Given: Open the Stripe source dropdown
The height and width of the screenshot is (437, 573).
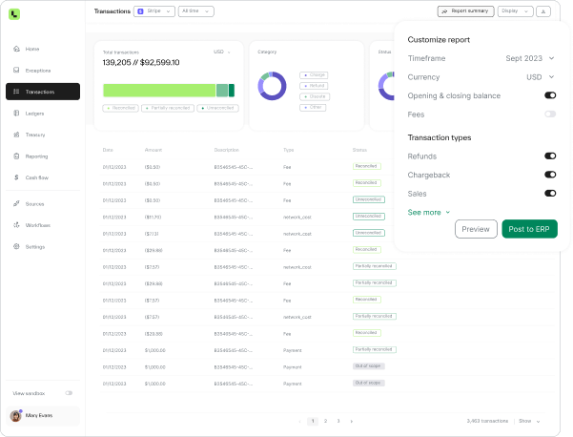Looking at the screenshot, I should click(x=154, y=11).
